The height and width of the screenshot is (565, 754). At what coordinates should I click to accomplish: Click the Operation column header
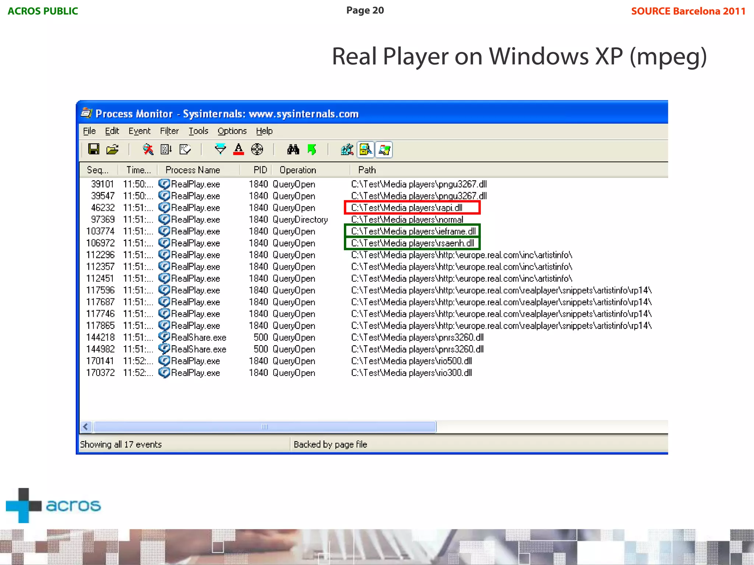coord(311,170)
